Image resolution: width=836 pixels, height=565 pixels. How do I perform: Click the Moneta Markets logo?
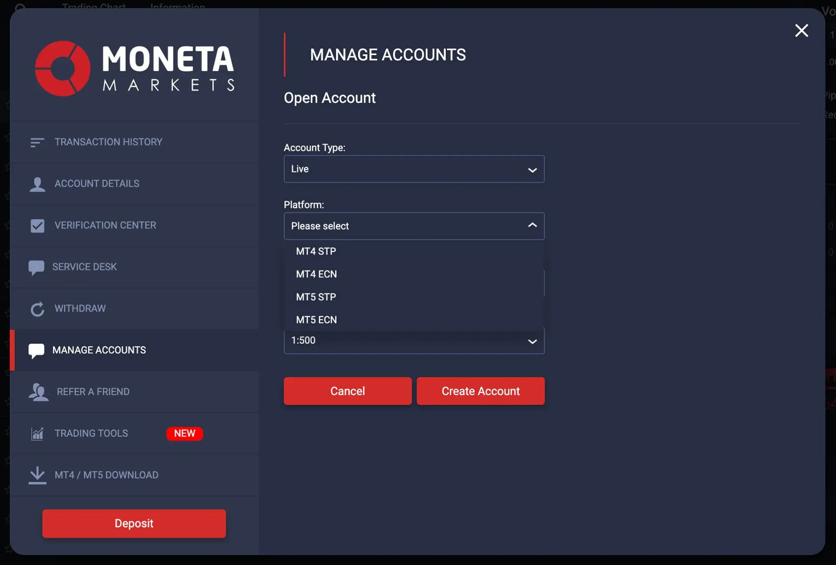(x=135, y=68)
